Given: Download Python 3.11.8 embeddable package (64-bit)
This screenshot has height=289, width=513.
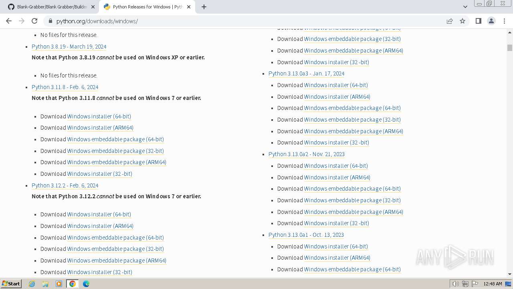Looking at the screenshot, I should [x=115, y=139].
